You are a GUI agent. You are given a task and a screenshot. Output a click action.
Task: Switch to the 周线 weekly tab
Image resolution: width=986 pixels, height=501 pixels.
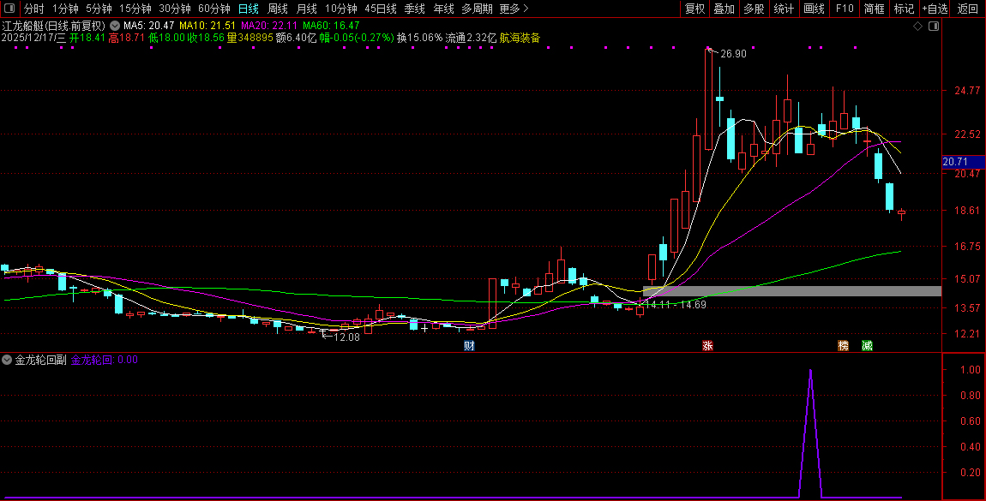(278, 9)
